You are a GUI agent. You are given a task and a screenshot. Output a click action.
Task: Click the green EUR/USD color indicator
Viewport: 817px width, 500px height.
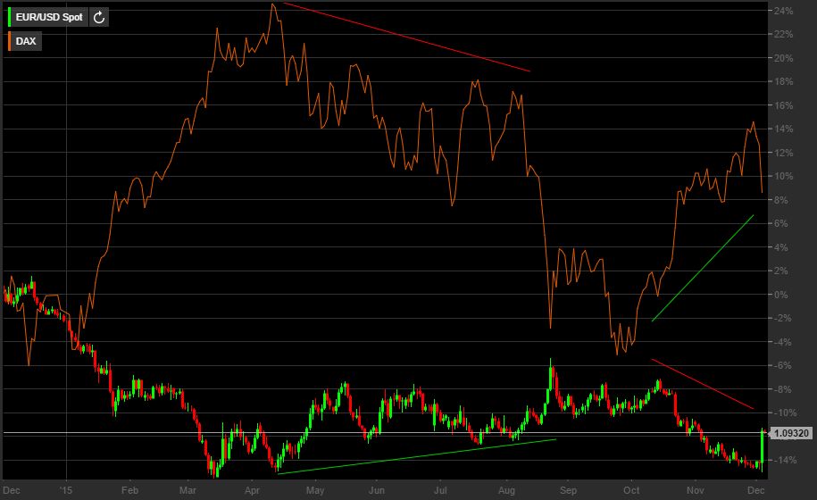(10, 17)
